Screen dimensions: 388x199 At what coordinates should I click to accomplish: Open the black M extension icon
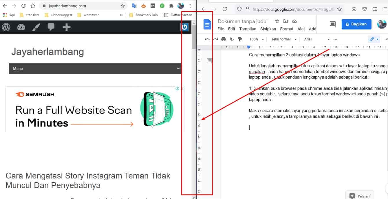point(153,6)
